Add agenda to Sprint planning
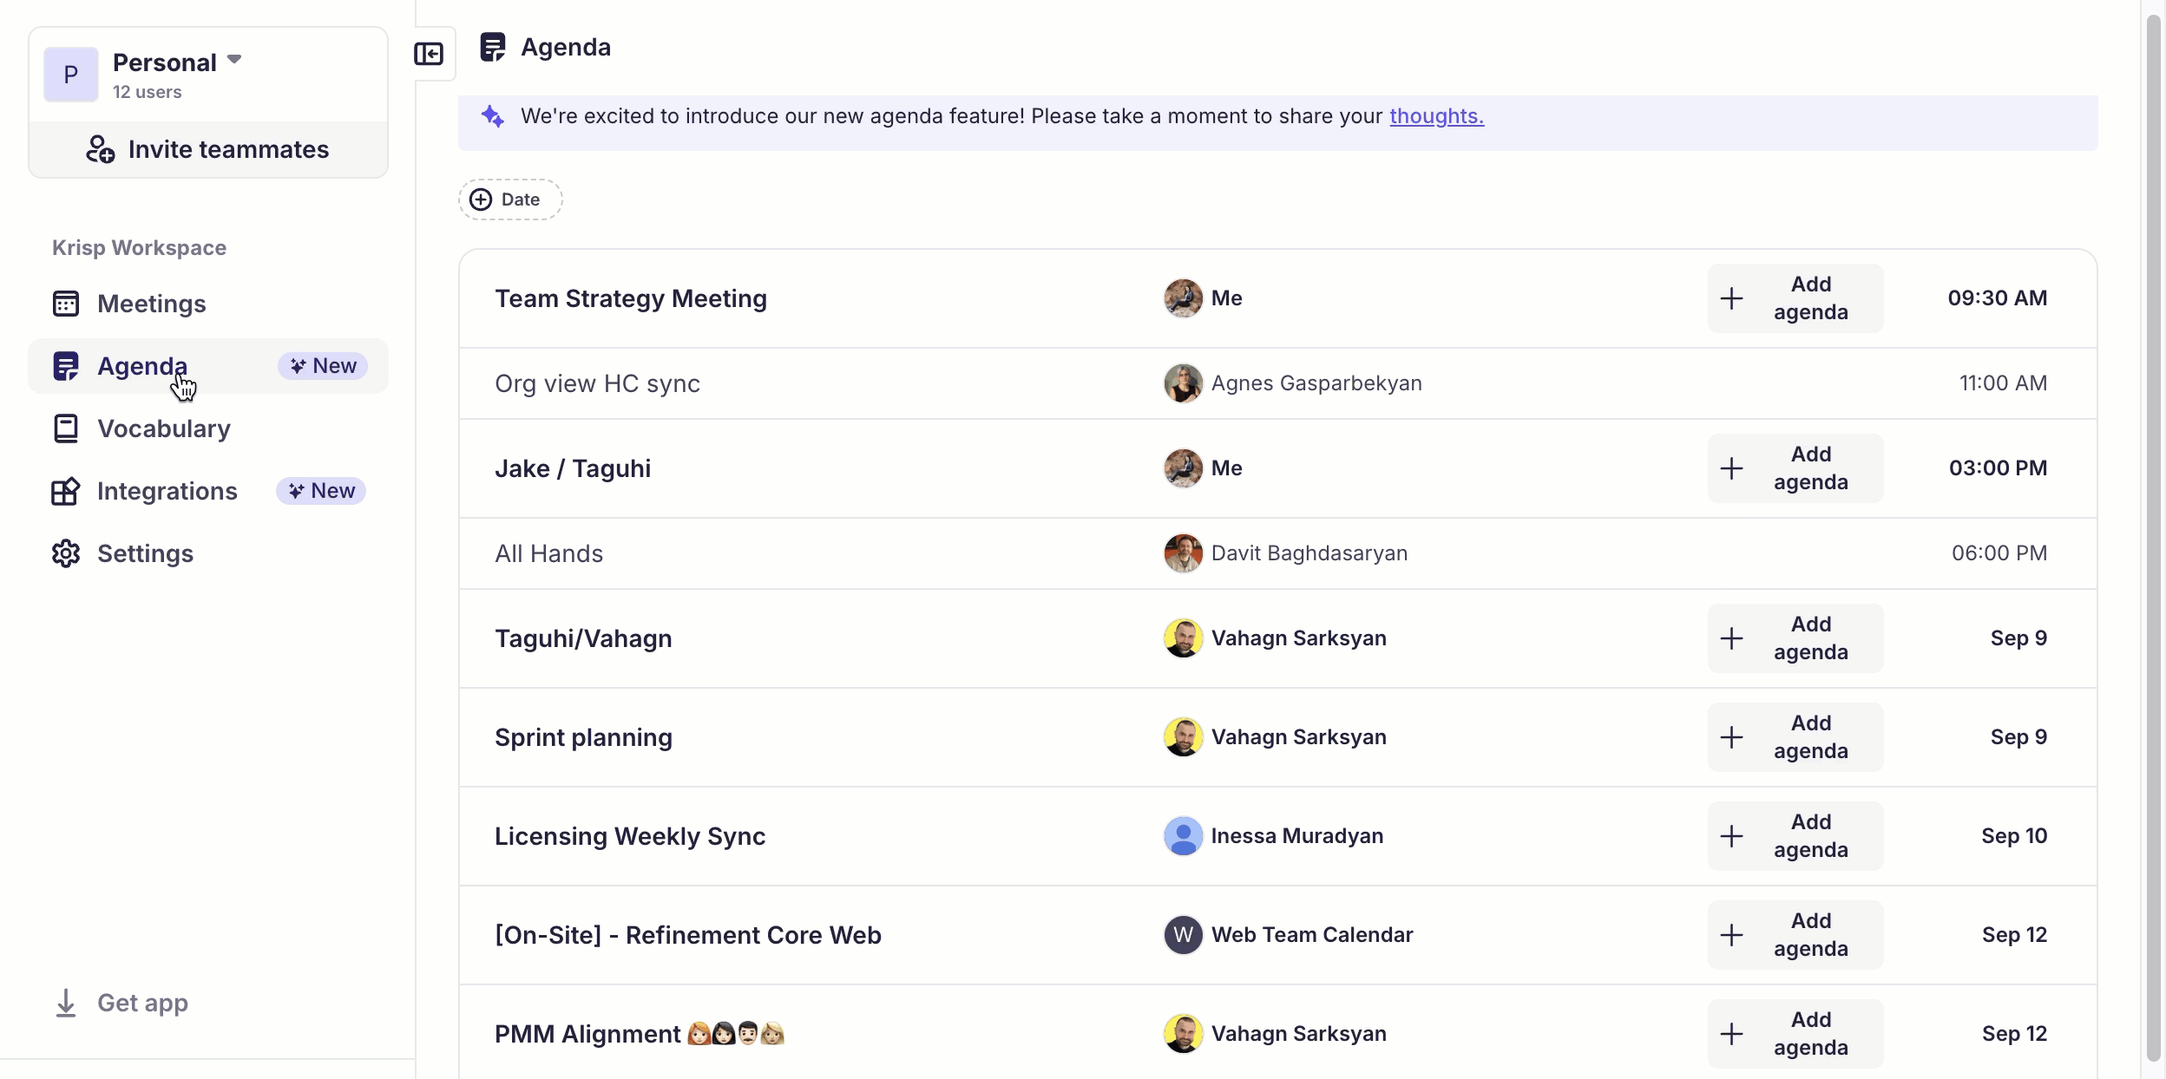This screenshot has height=1079, width=2166. (1795, 736)
